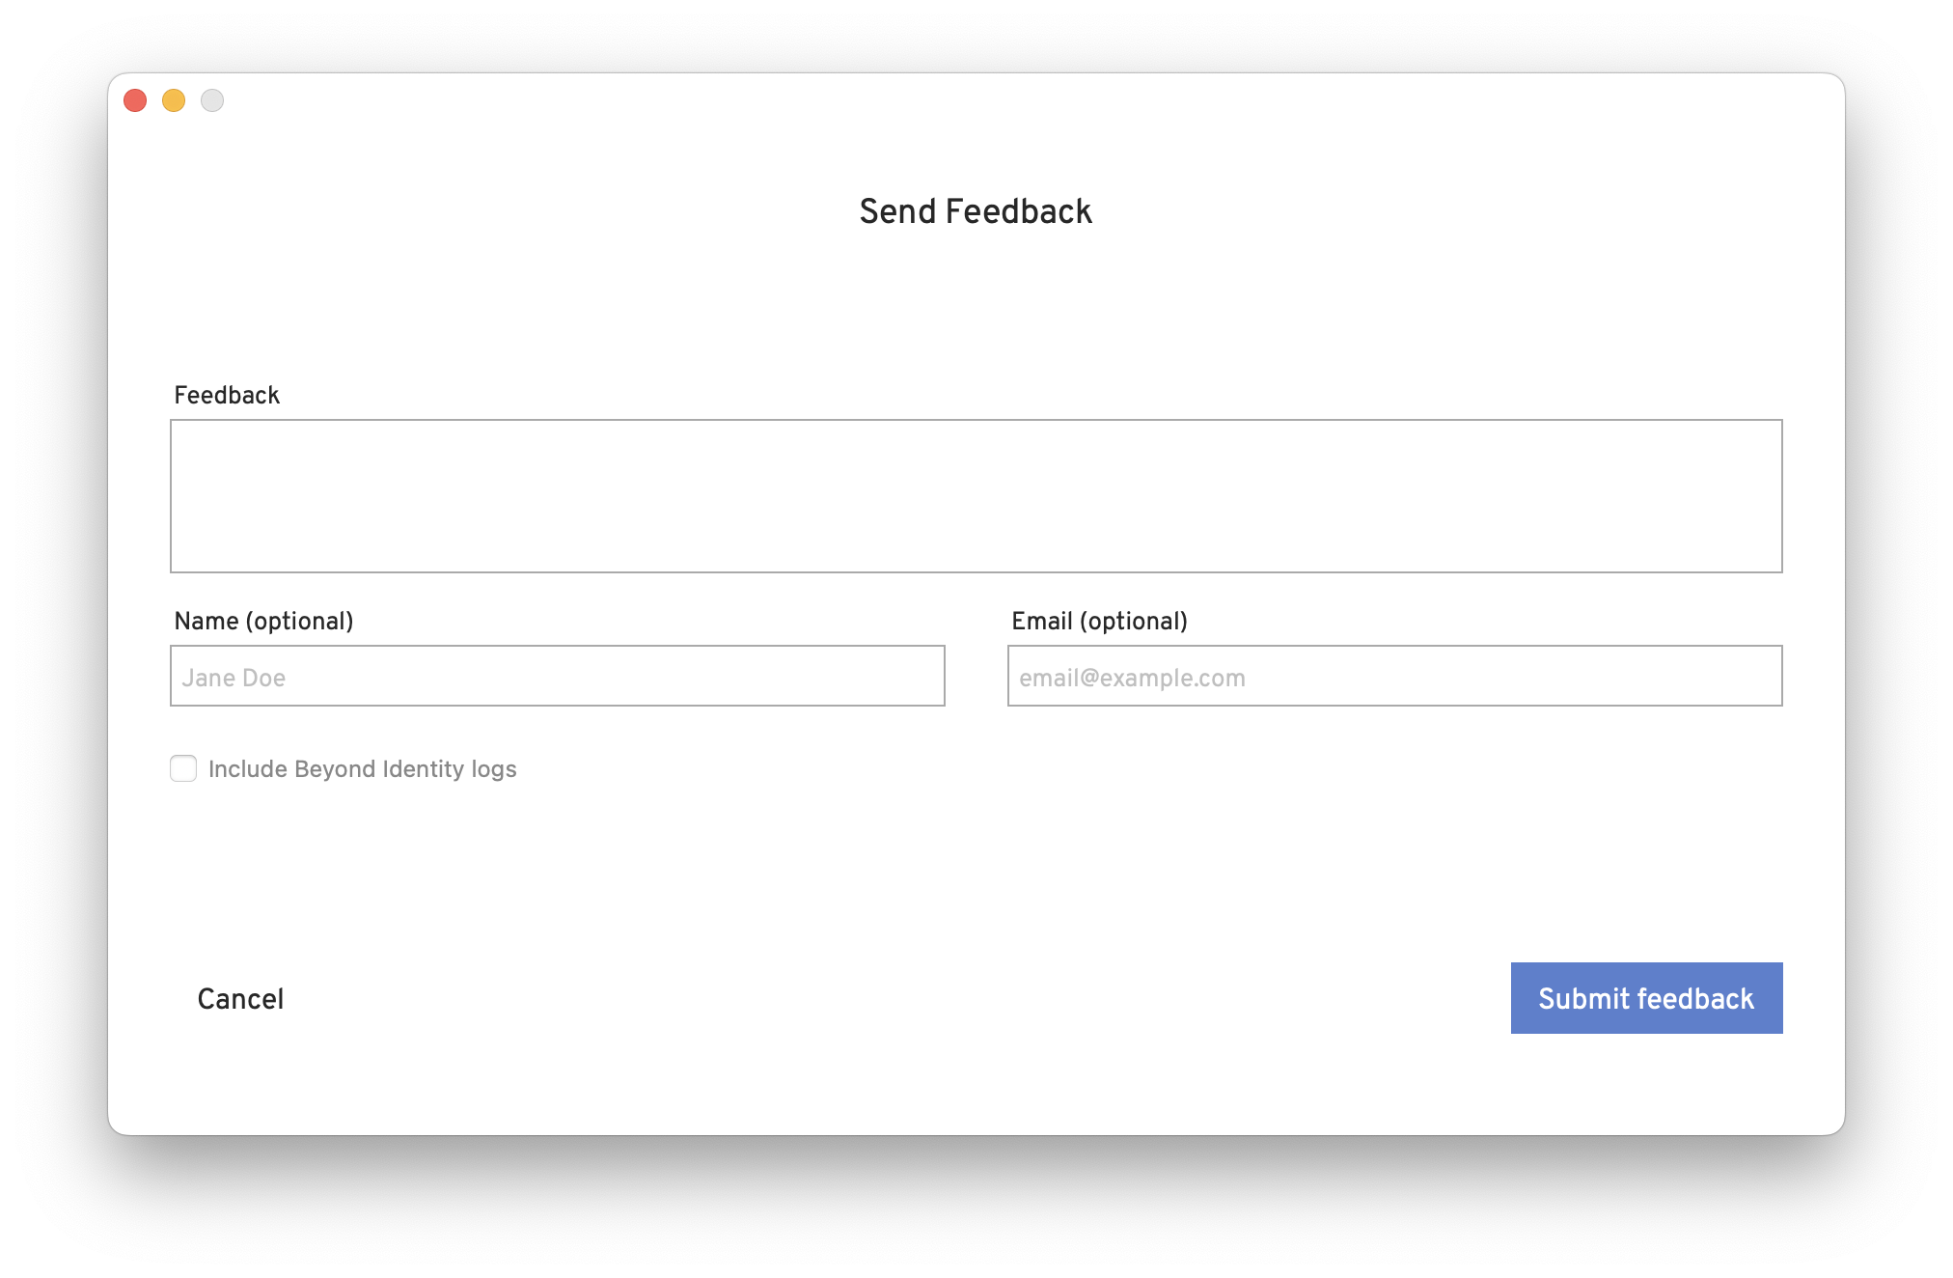Click the "Include Beyond Identity logs" label text
The image size is (1953, 1278).
[363, 769]
